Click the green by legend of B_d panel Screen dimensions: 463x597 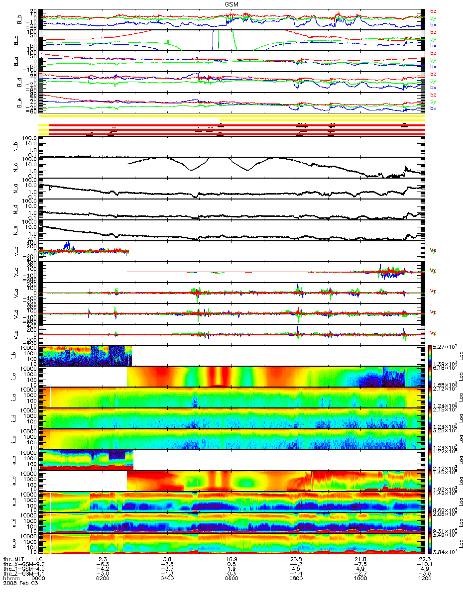click(x=433, y=81)
